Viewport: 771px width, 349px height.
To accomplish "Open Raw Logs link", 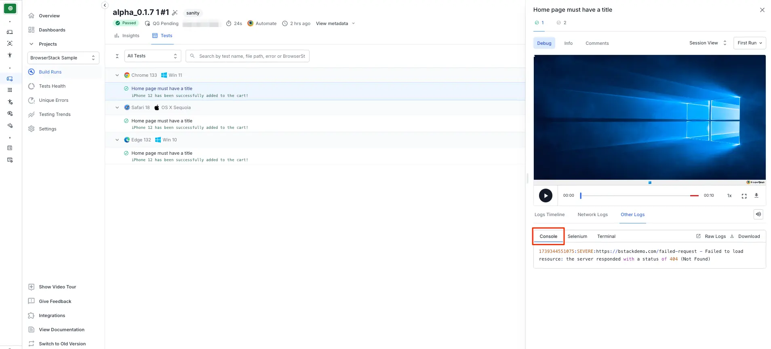I will pos(715,236).
